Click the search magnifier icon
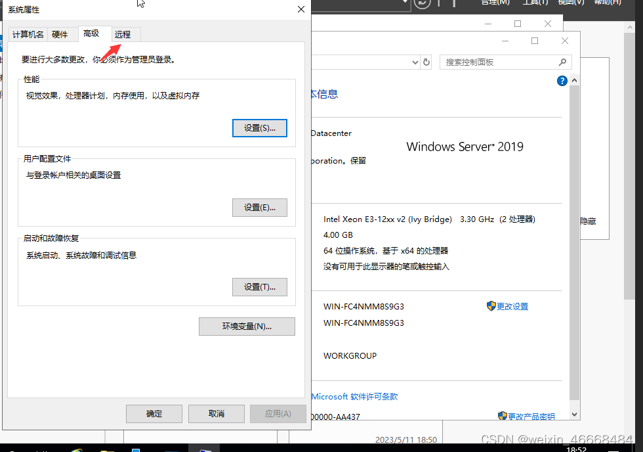The height and width of the screenshot is (452, 643). pyautogui.click(x=562, y=62)
